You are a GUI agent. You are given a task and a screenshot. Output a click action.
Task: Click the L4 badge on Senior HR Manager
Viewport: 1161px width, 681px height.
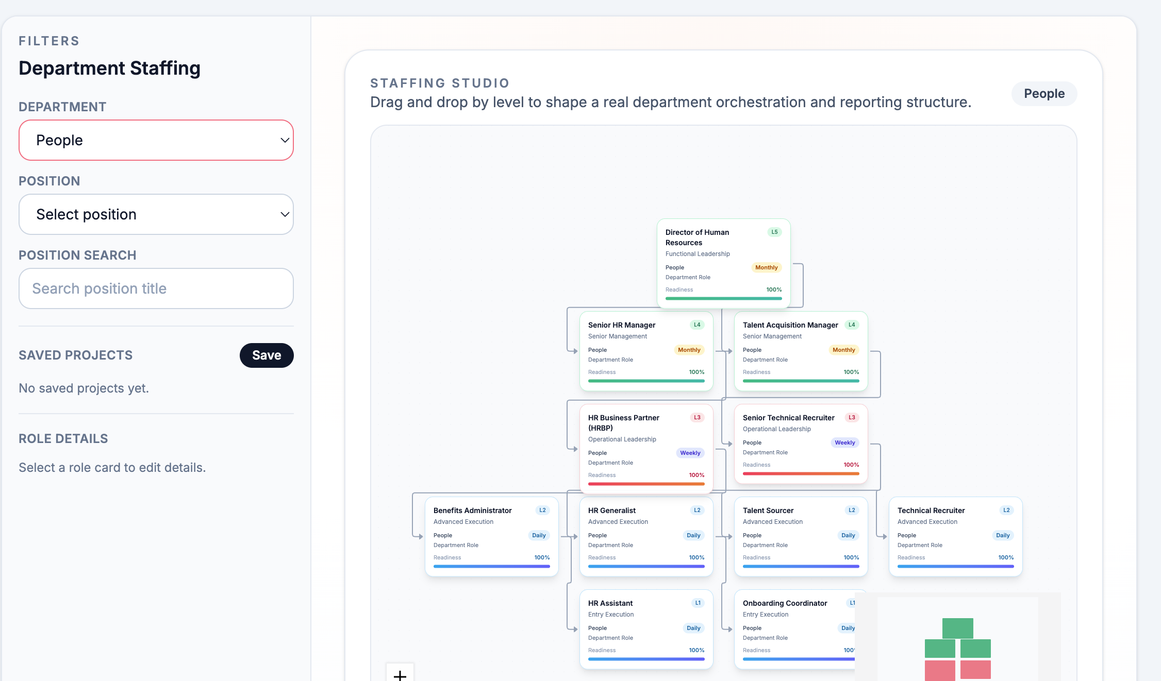pos(696,325)
